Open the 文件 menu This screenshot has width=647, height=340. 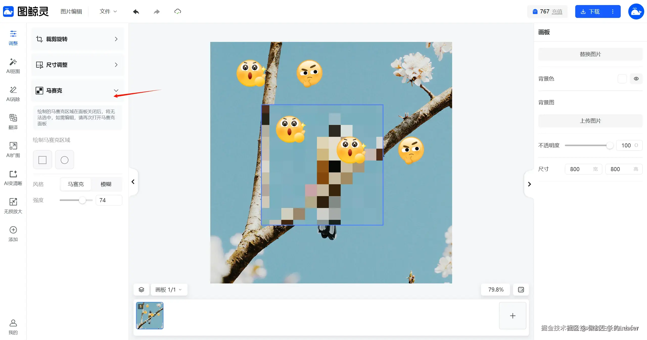click(108, 12)
